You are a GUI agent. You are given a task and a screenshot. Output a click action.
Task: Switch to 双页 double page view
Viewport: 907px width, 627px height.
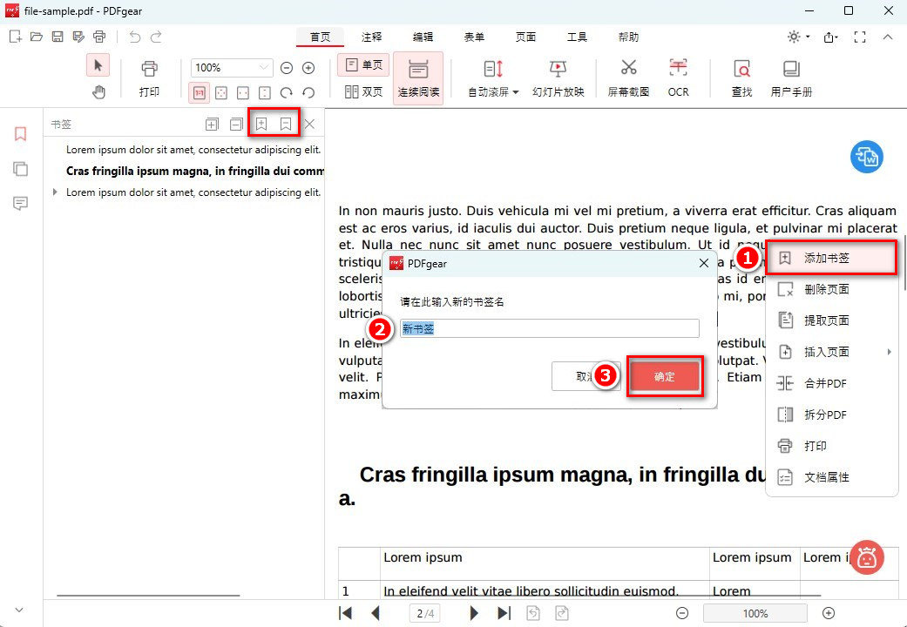click(364, 91)
